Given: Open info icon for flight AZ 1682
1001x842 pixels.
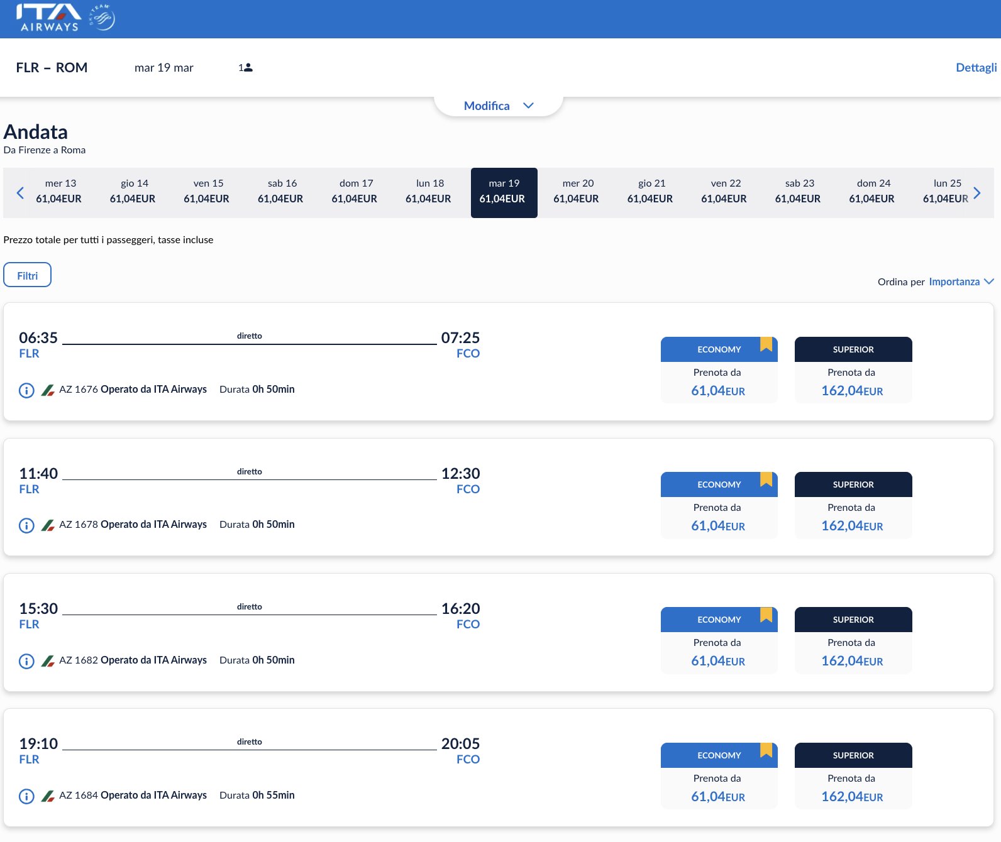Looking at the screenshot, I should click(26, 661).
